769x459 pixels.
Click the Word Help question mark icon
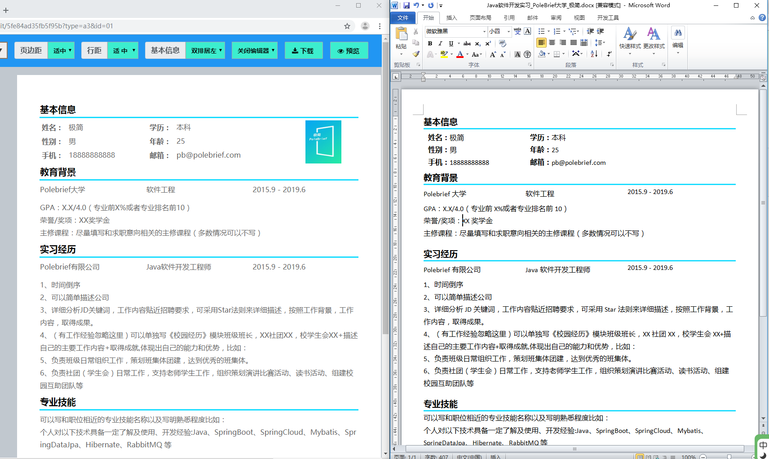click(762, 18)
